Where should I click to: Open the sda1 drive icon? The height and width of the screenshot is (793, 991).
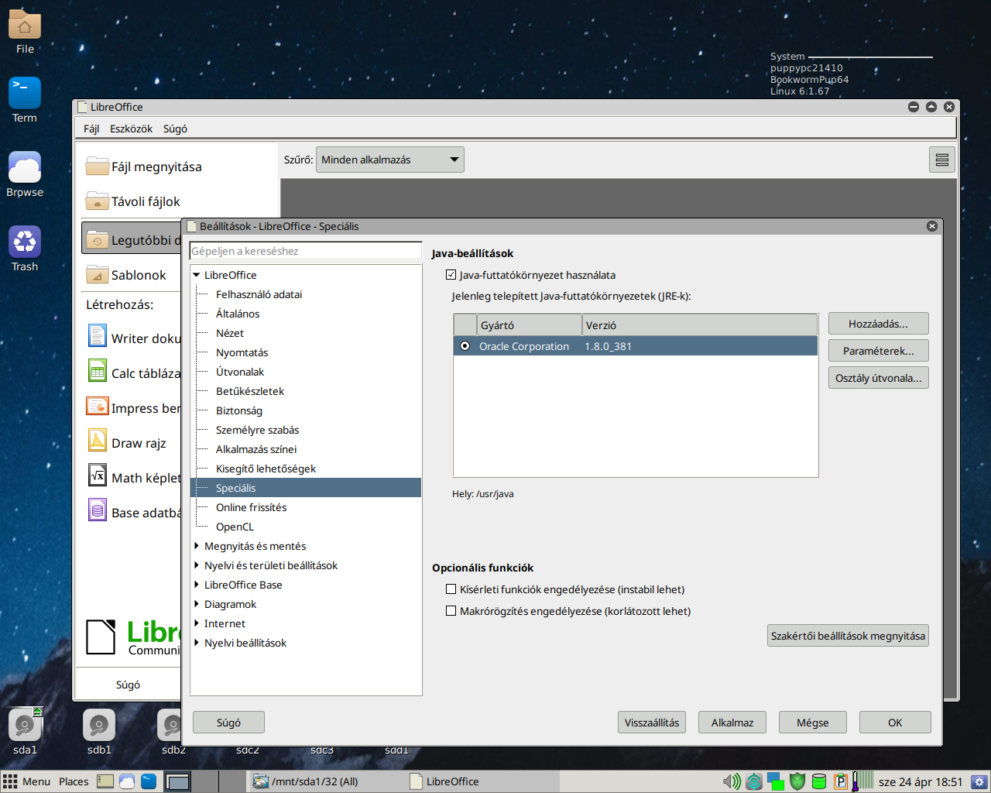(x=25, y=726)
